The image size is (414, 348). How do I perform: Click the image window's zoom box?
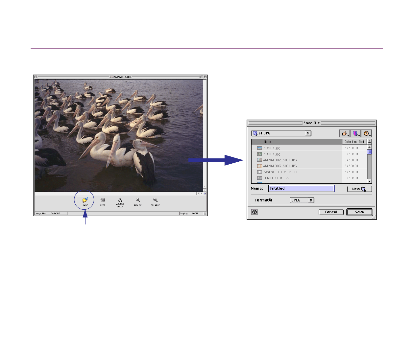point(202,77)
